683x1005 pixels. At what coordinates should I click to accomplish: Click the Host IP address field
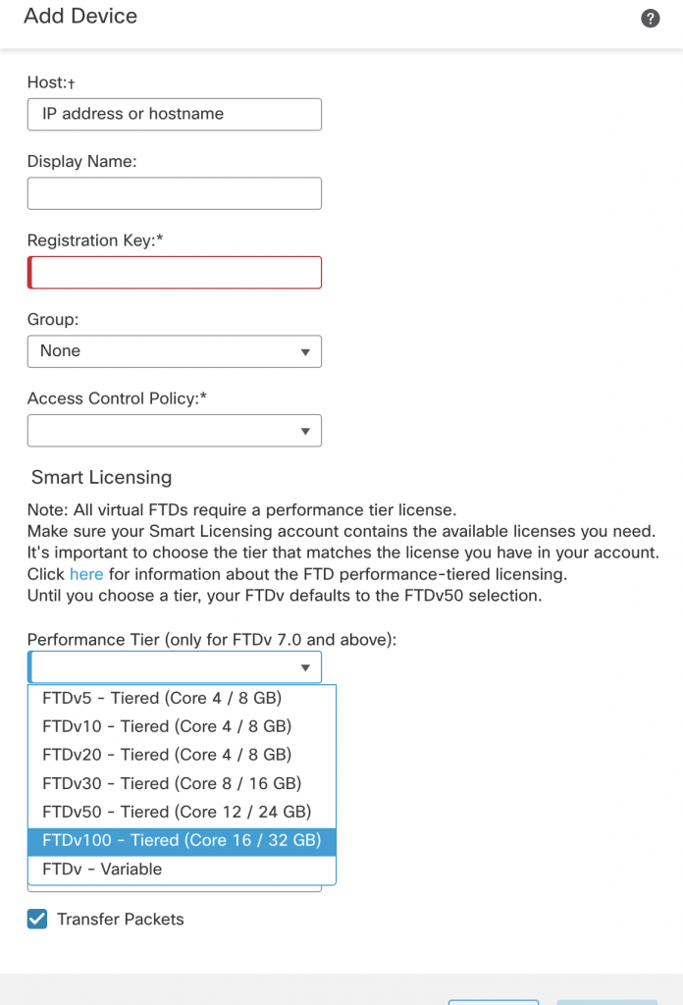tap(175, 114)
